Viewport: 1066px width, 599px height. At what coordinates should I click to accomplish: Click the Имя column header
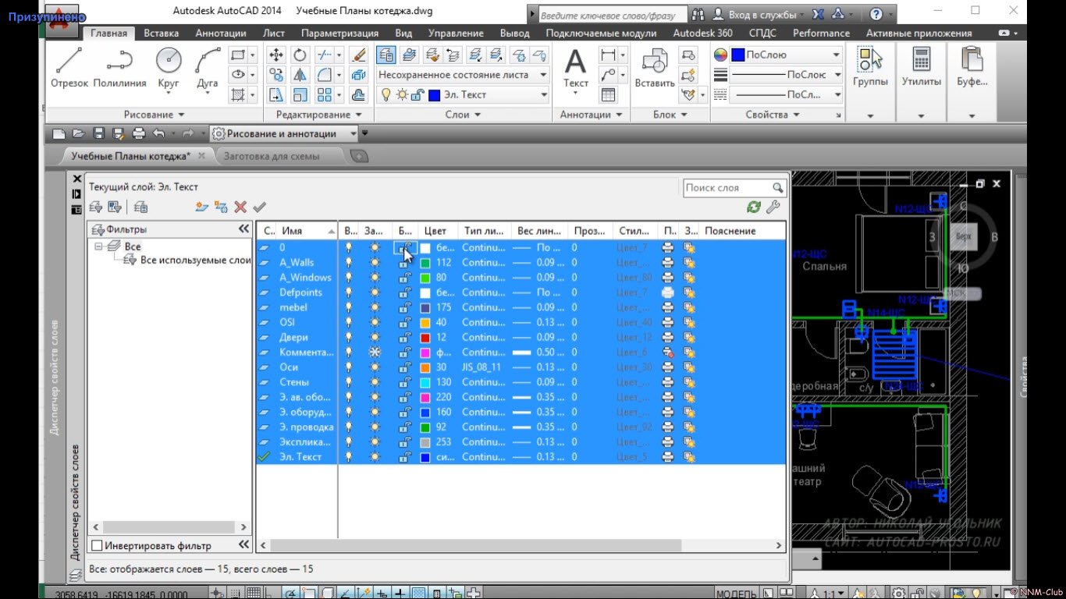[308, 231]
